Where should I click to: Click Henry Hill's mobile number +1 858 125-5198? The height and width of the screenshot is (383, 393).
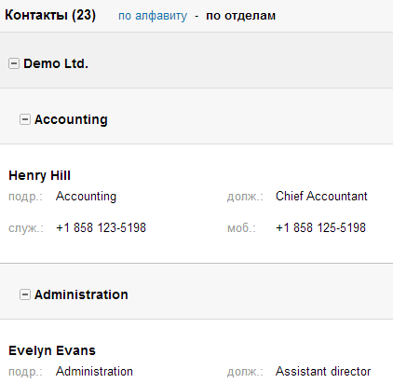pos(321,227)
